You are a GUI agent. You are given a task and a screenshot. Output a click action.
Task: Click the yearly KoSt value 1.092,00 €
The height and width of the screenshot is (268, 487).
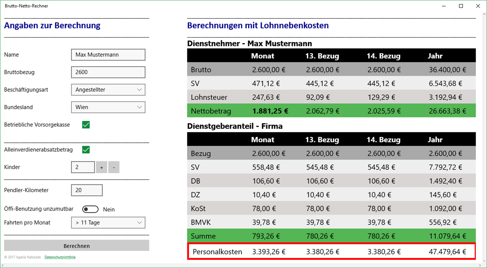(446, 208)
